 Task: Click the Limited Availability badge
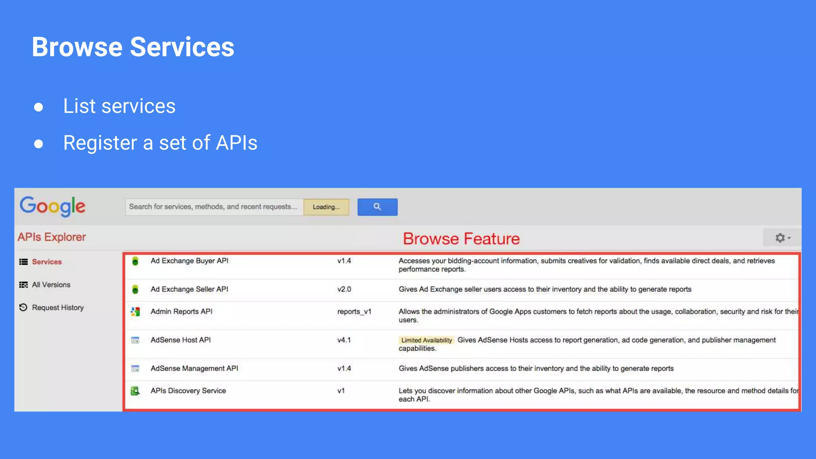[426, 340]
